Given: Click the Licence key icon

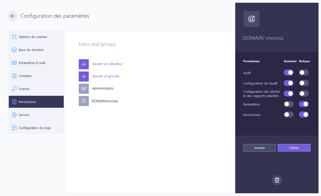Looking at the screenshot, I should [x=14, y=89].
